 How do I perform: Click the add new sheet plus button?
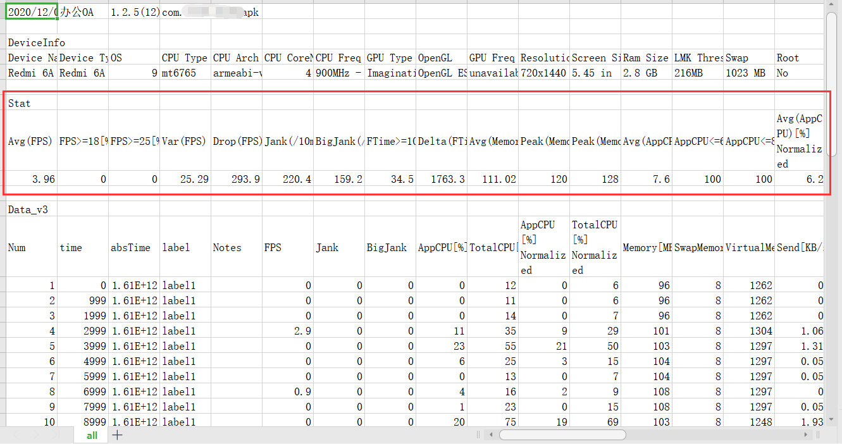(x=117, y=435)
